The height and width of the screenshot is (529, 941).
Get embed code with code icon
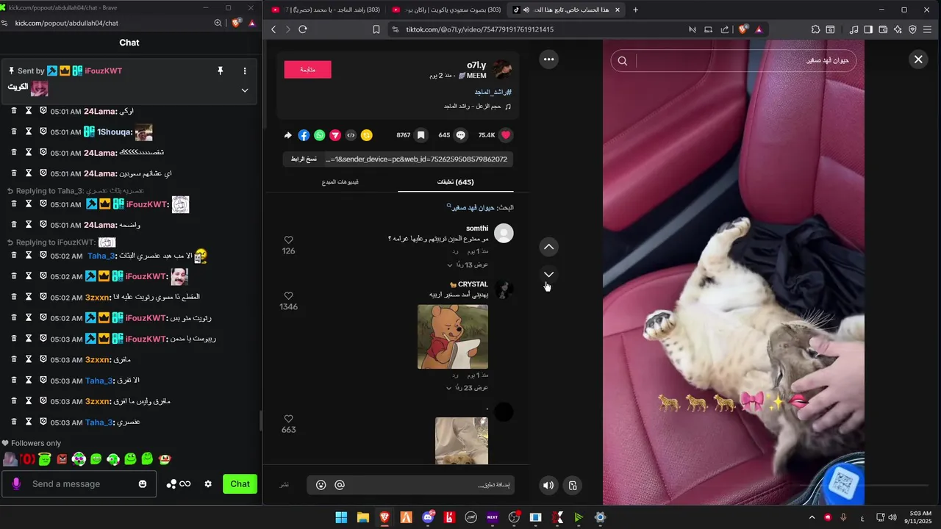click(351, 135)
